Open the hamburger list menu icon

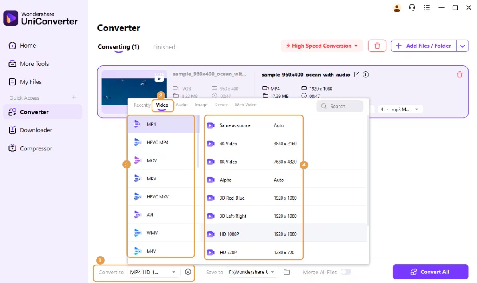point(426,8)
